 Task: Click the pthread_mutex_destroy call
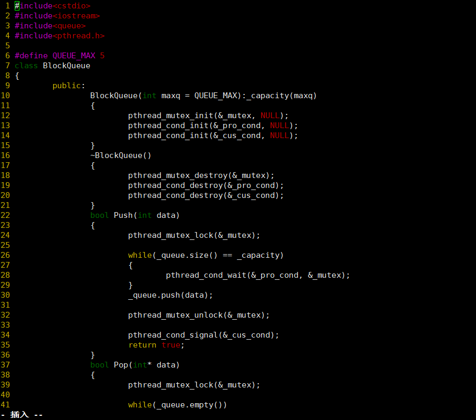coord(201,175)
